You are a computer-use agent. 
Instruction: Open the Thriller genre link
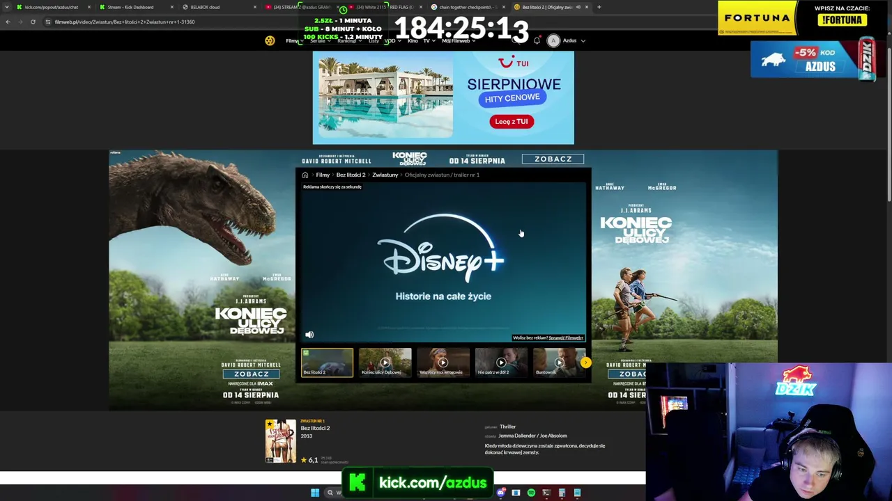point(507,427)
